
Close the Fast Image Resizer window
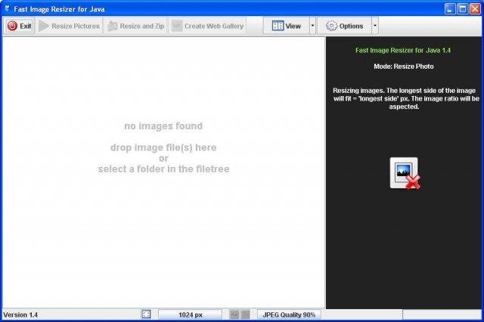(x=475, y=9)
